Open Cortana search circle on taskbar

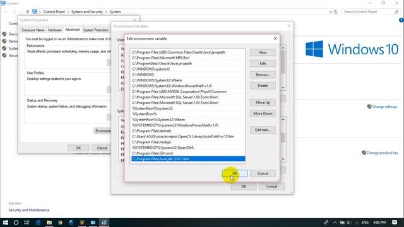pos(16,223)
